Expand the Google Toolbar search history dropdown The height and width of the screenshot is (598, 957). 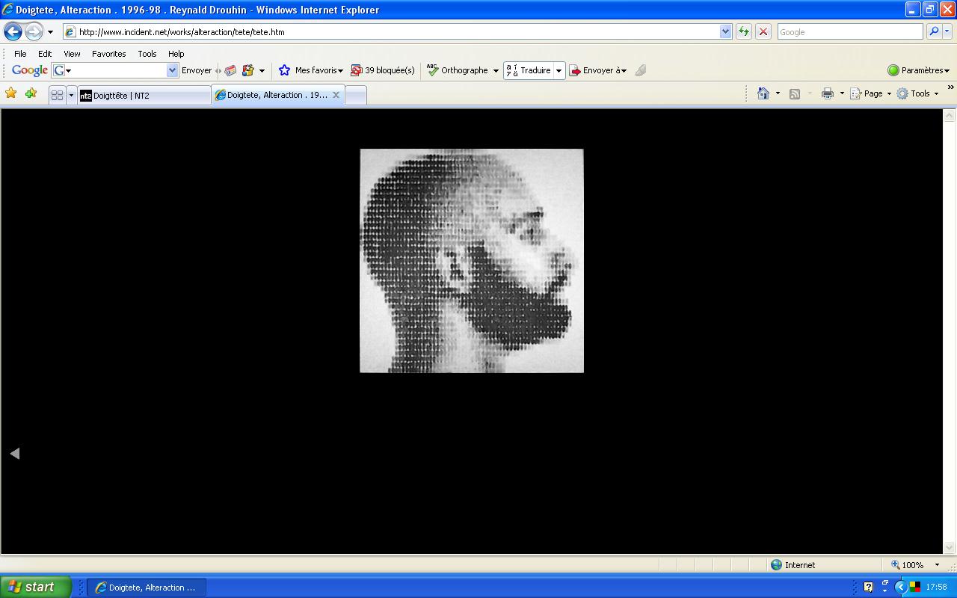(173, 70)
